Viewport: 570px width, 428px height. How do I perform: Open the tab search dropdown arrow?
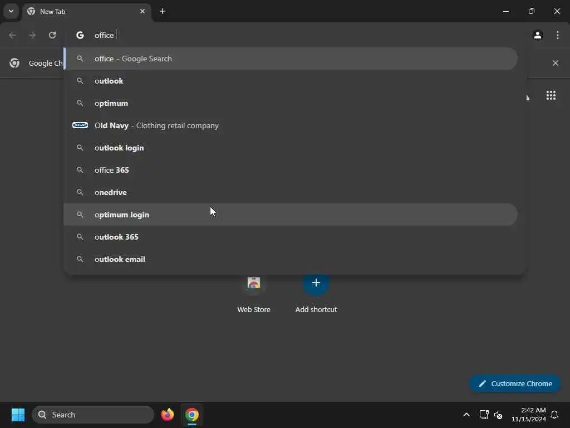click(11, 11)
